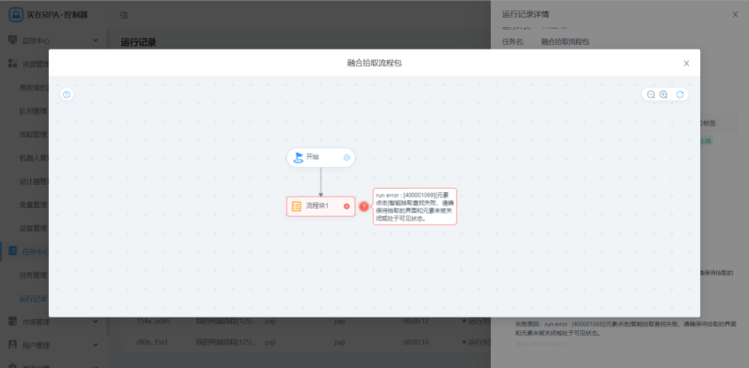Close the 融合拾取流程包 dialog
The image size is (749, 368).
tap(686, 62)
